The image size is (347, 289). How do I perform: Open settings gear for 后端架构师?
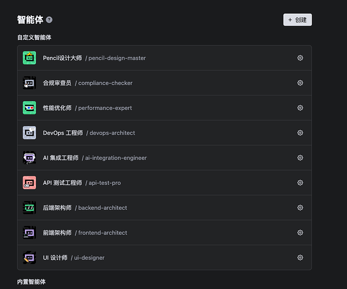300,208
